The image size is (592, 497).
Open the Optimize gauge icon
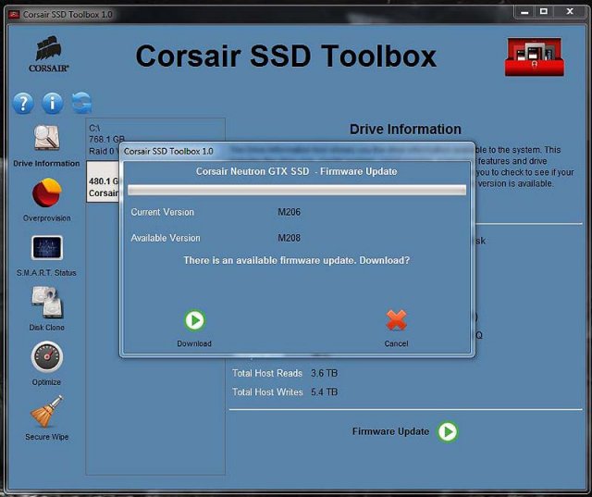coord(46,357)
